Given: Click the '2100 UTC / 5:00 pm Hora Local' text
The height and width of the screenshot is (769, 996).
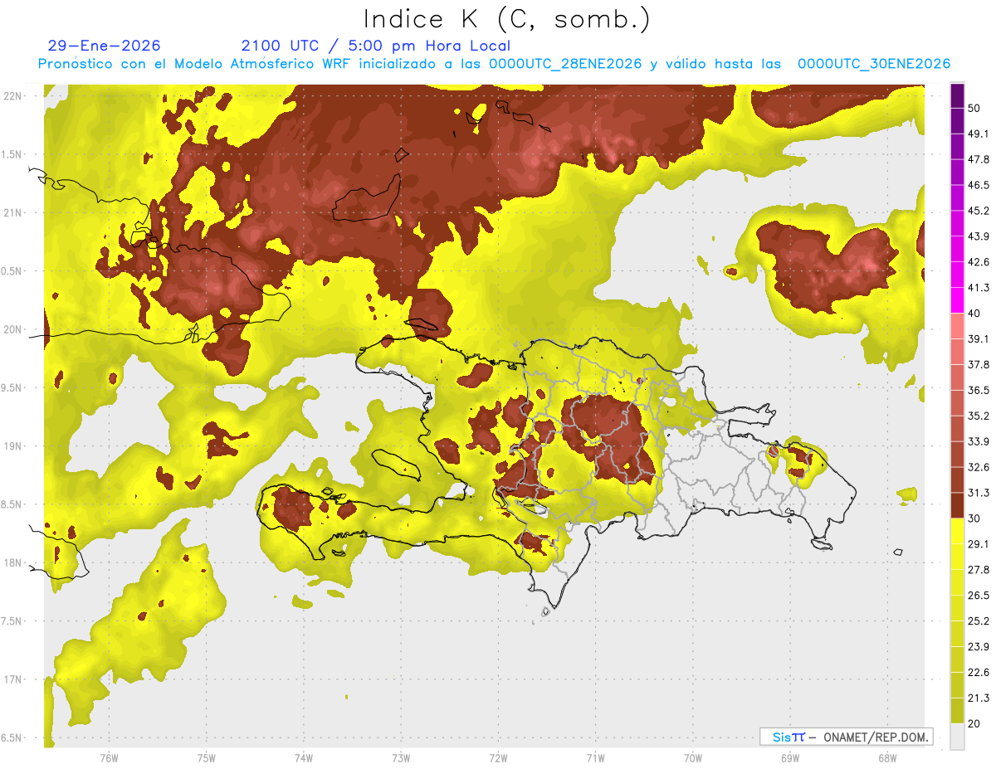Looking at the screenshot, I should pyautogui.click(x=376, y=46).
